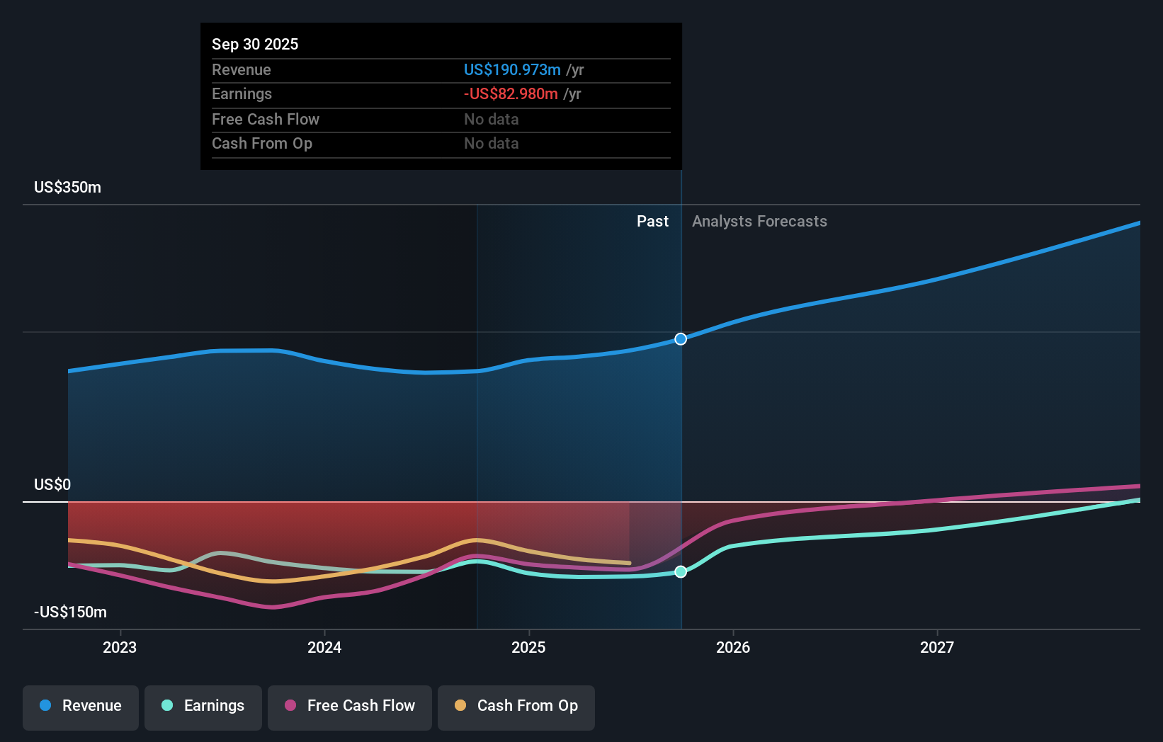
Task: Click the red Earnings value in the tooltip
Action: coord(510,93)
